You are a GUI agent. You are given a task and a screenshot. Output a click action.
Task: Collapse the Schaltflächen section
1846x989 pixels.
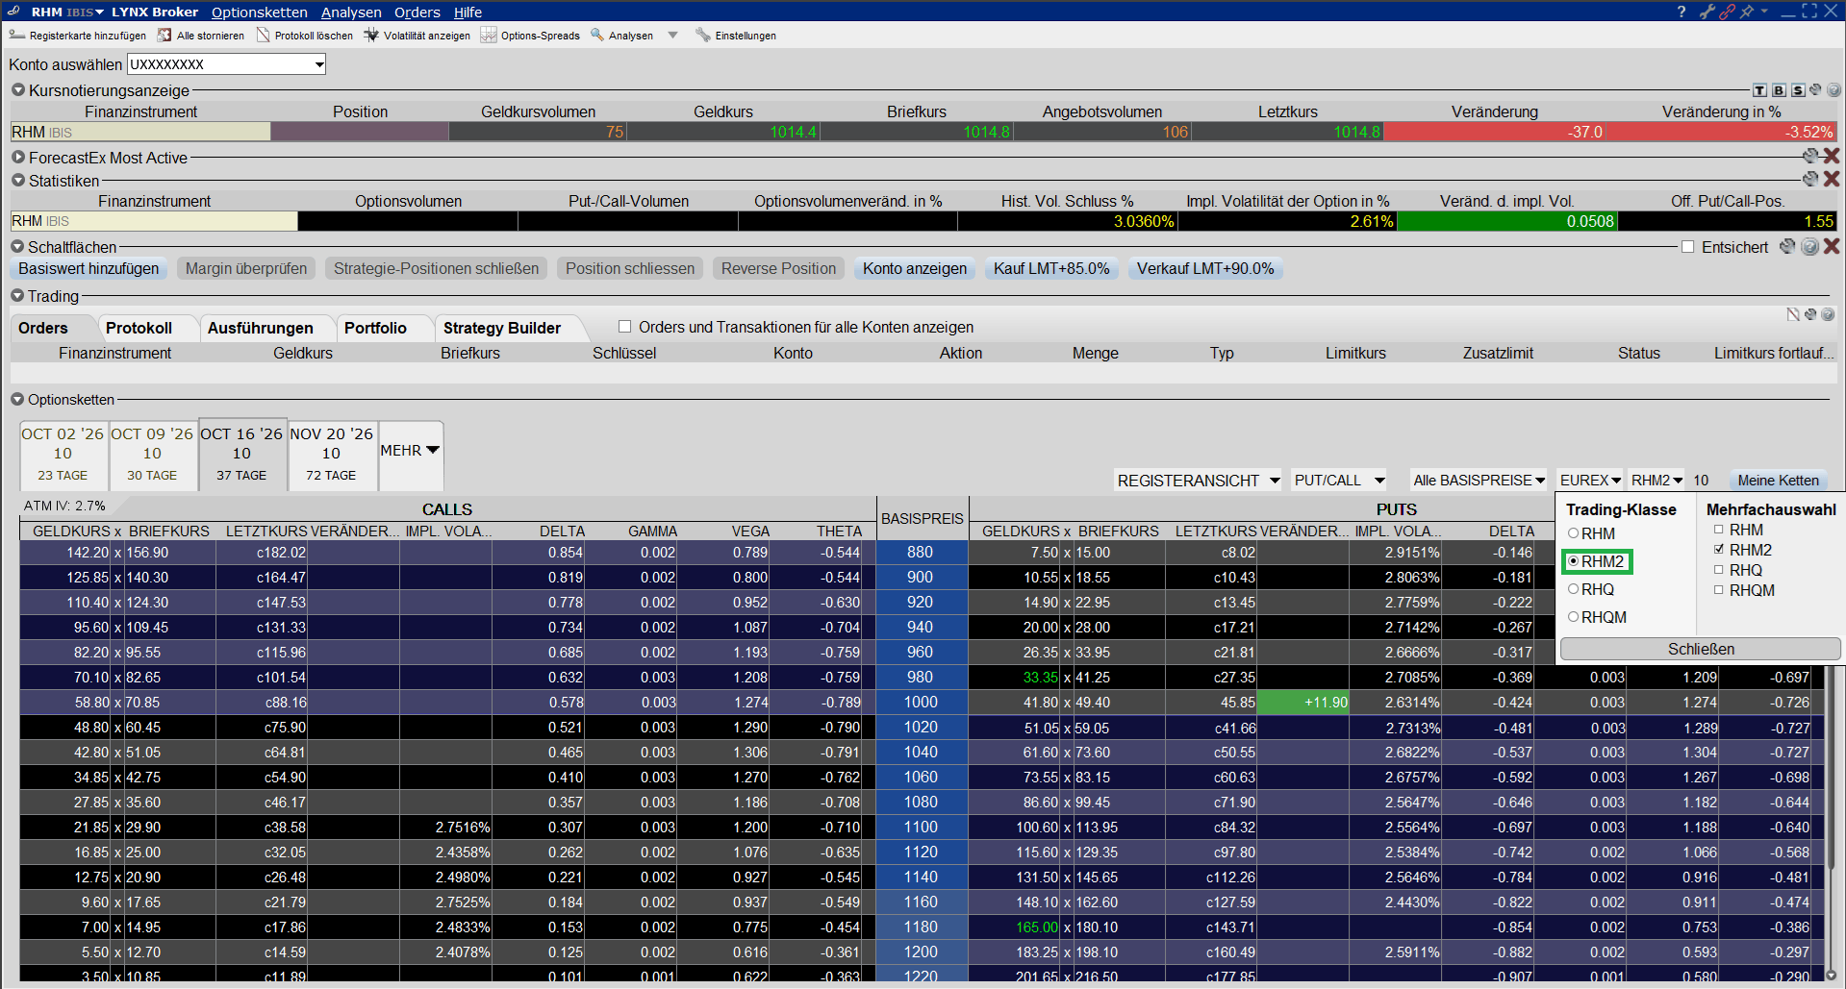[x=17, y=246]
